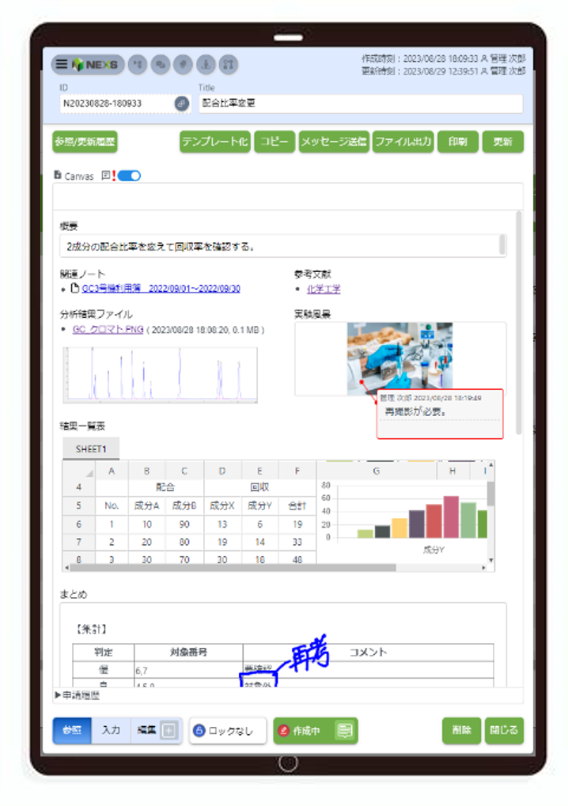Click the spreadsheet horizontal scrollbar
This screenshot has width=568, height=806.
(237, 567)
